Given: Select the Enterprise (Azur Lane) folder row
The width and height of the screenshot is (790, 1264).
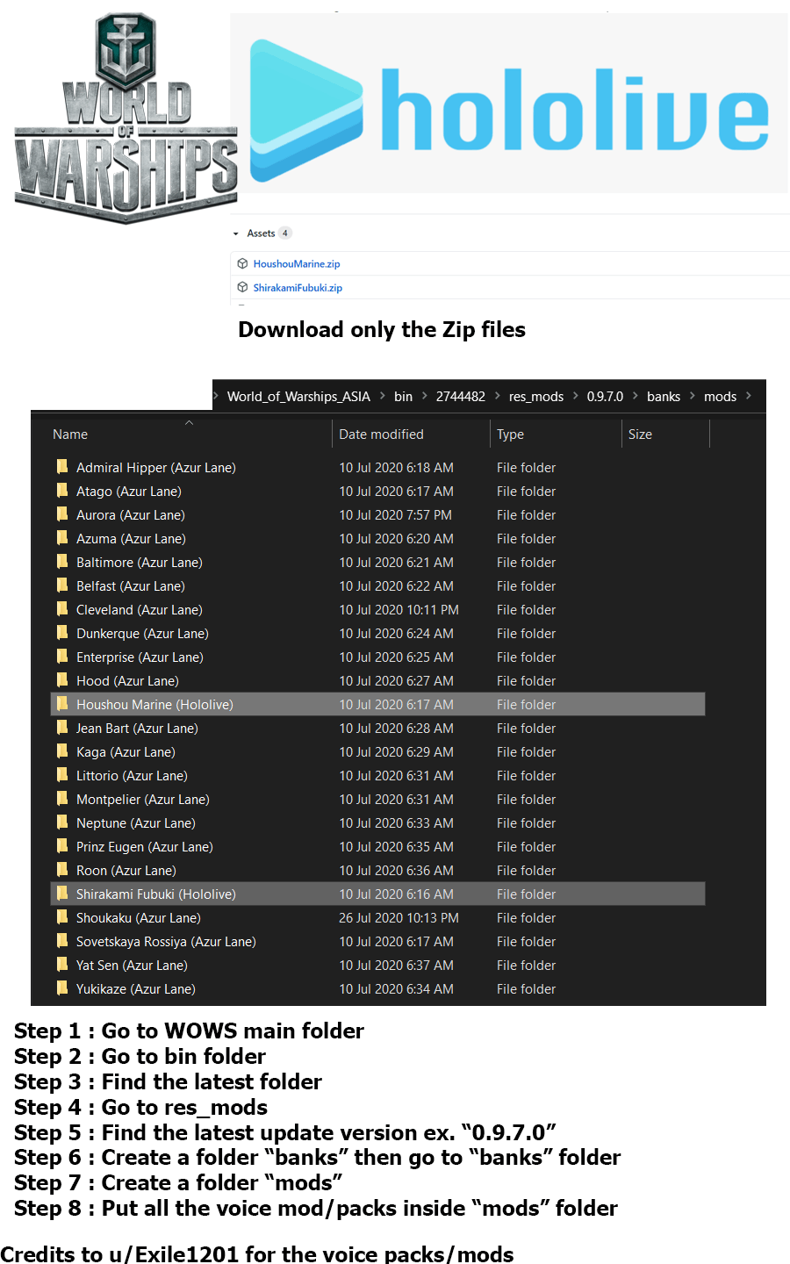Looking at the screenshot, I should click(x=377, y=657).
